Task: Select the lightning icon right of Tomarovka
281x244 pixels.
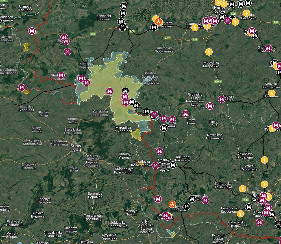Action: (x=243, y=189)
